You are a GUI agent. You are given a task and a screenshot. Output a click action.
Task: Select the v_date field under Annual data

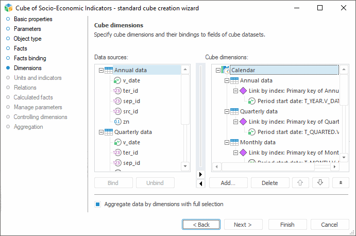click(x=131, y=80)
